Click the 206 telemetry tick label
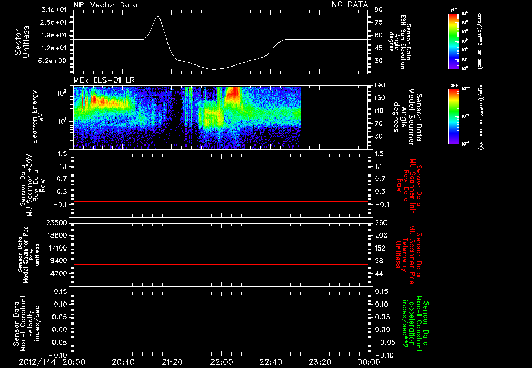The width and height of the screenshot is (532, 368). 380,235
